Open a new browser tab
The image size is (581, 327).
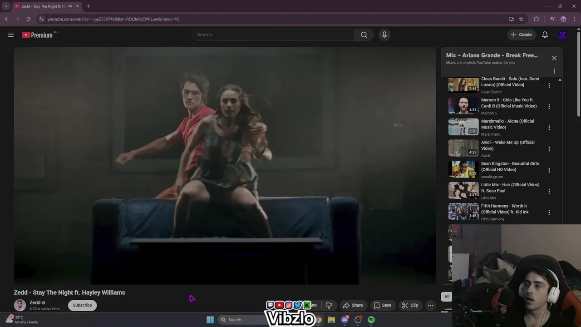pos(88,6)
